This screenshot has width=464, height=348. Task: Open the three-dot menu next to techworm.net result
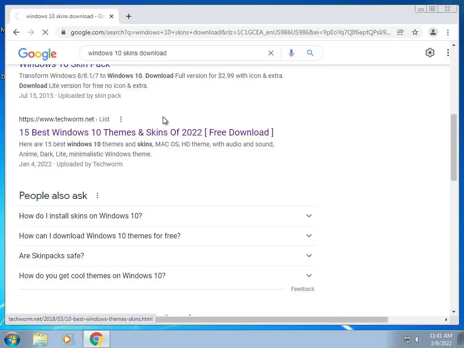point(121,119)
